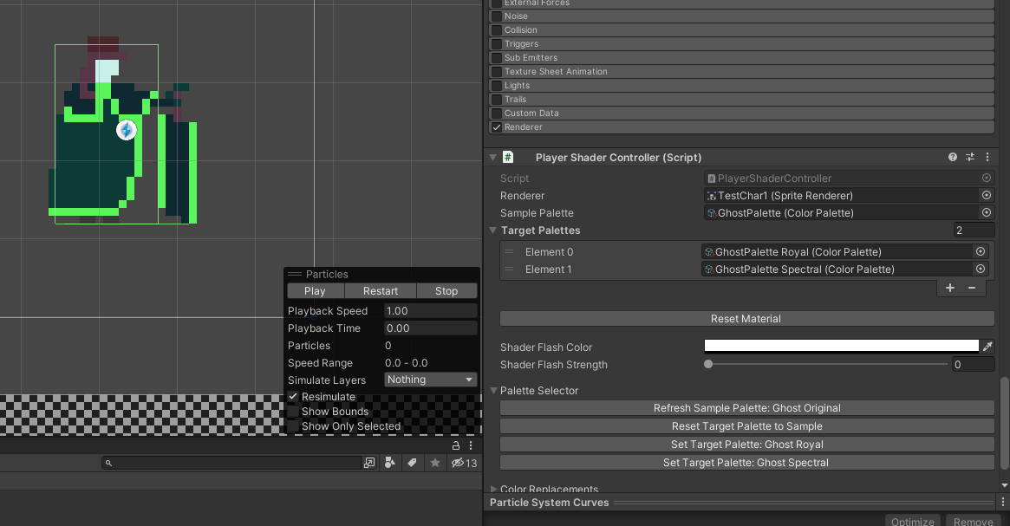Add a new Target Palettes element
Screen dimensions: 1010x526
[x=950, y=288]
